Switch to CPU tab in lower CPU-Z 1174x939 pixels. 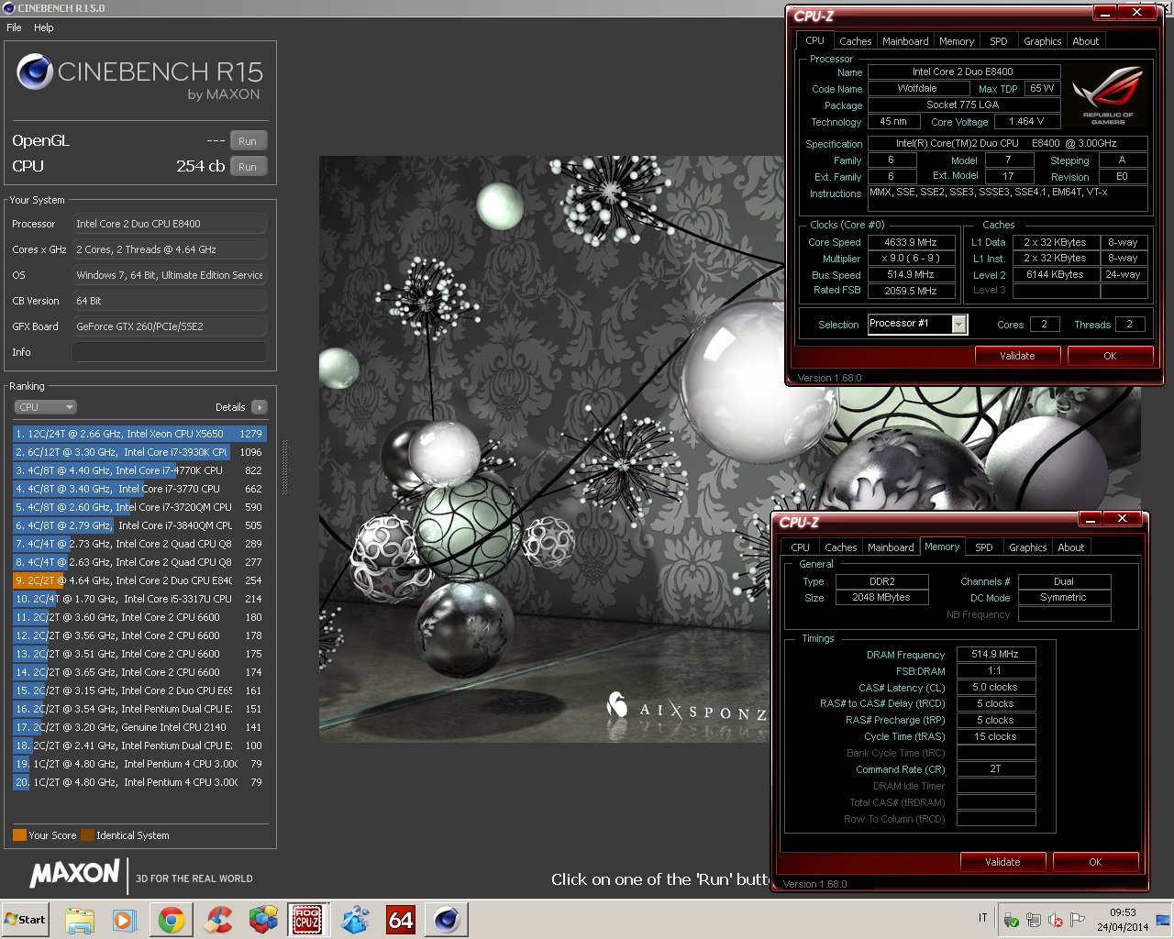(x=801, y=547)
